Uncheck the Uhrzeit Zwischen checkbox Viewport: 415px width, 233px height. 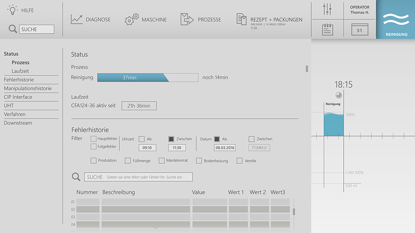171,139
